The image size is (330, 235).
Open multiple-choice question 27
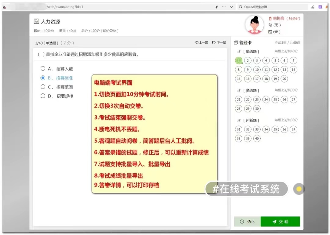click(293, 99)
